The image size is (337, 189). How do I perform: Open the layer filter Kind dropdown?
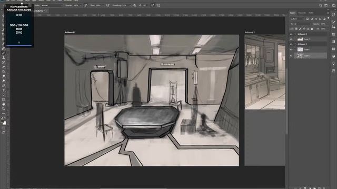tap(297, 19)
